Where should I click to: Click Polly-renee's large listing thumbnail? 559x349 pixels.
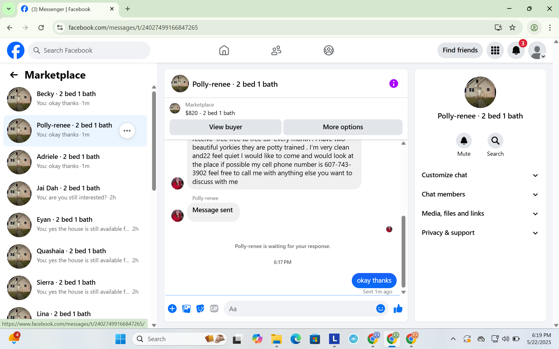click(x=480, y=92)
